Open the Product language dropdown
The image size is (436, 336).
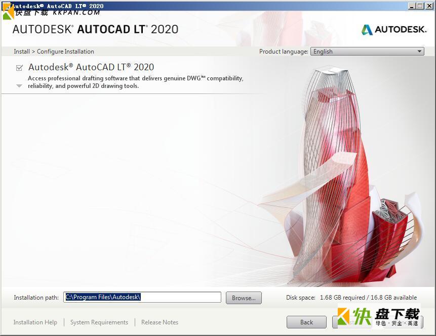pyautogui.click(x=367, y=52)
